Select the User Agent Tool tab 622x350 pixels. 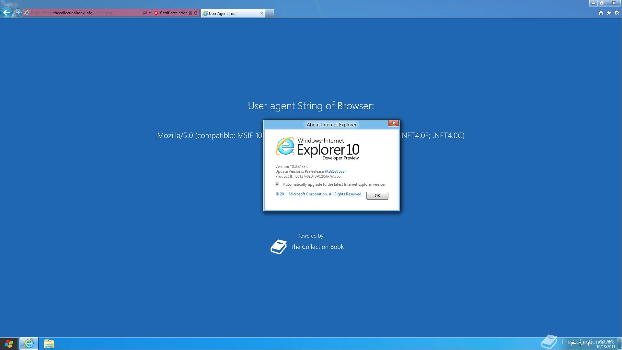coord(232,13)
